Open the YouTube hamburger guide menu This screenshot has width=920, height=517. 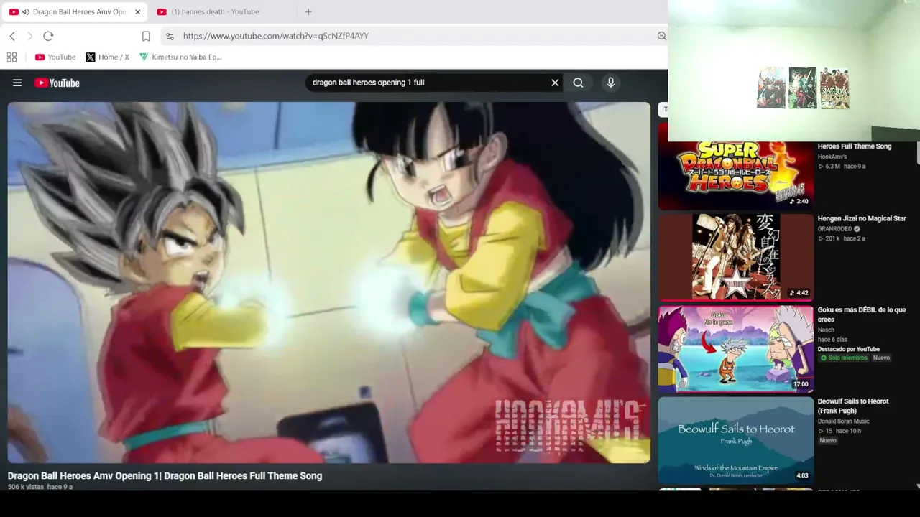pyautogui.click(x=17, y=83)
